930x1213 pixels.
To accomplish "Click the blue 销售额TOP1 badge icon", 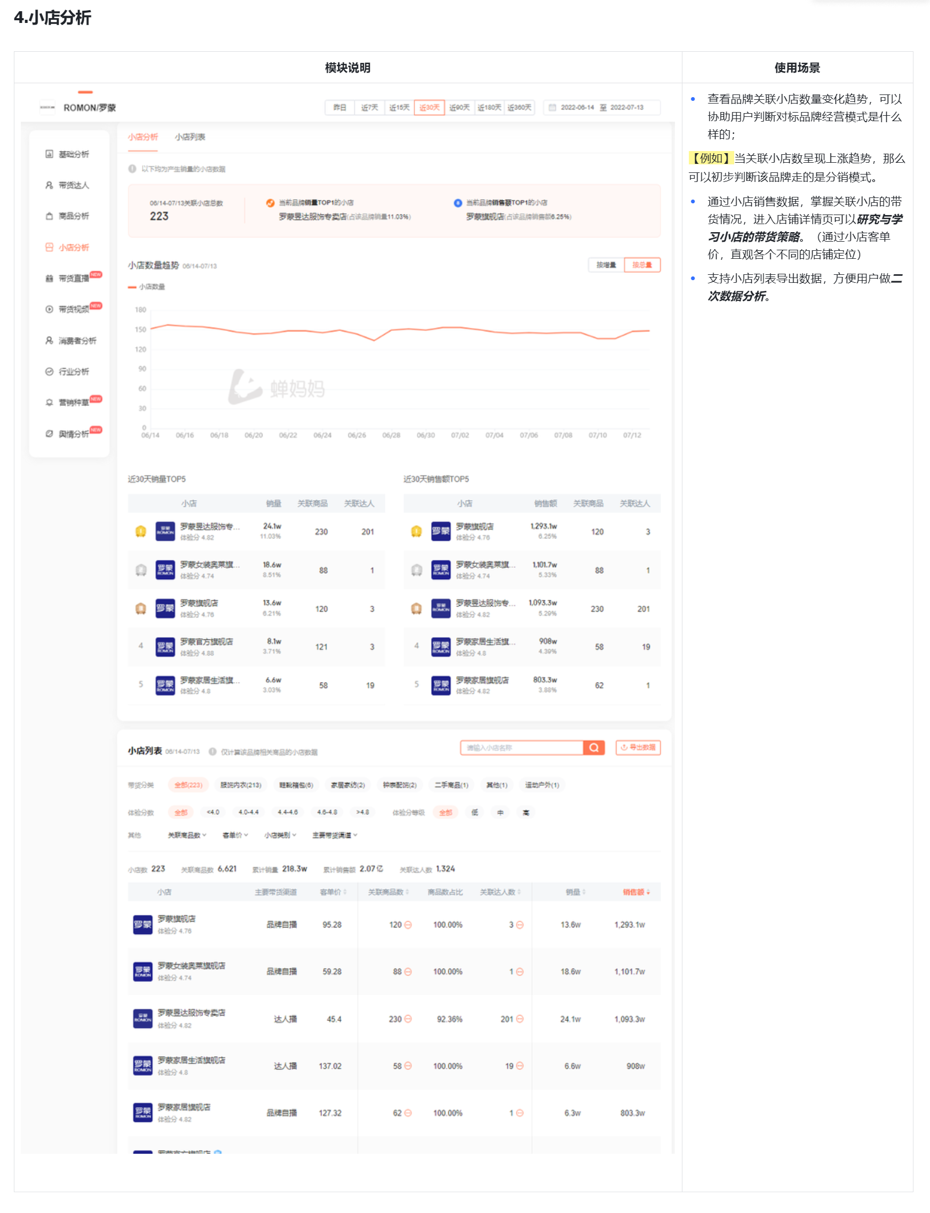I will pos(458,203).
